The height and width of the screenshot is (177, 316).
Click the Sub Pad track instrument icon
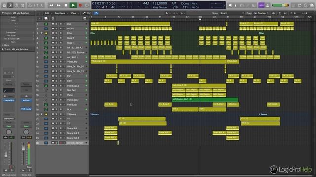tap(46, 90)
